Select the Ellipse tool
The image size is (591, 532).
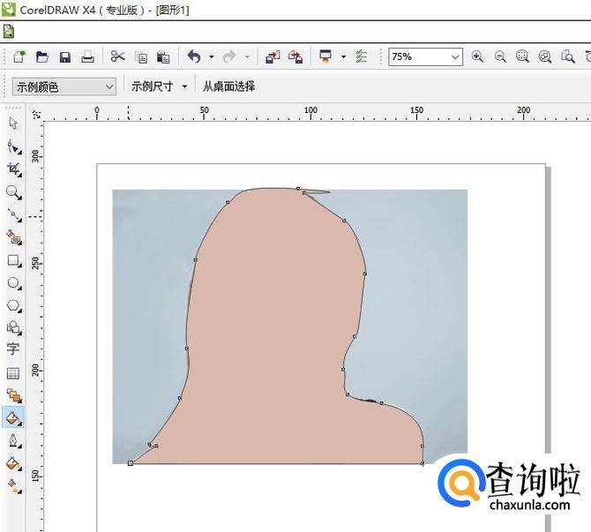[14, 283]
